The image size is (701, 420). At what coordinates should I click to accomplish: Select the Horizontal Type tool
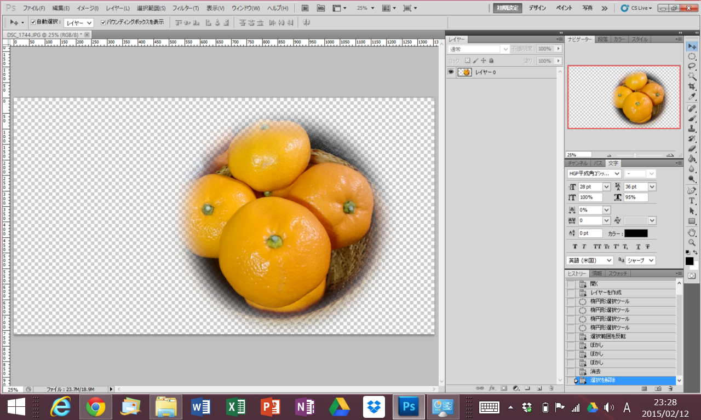pyautogui.click(x=692, y=201)
